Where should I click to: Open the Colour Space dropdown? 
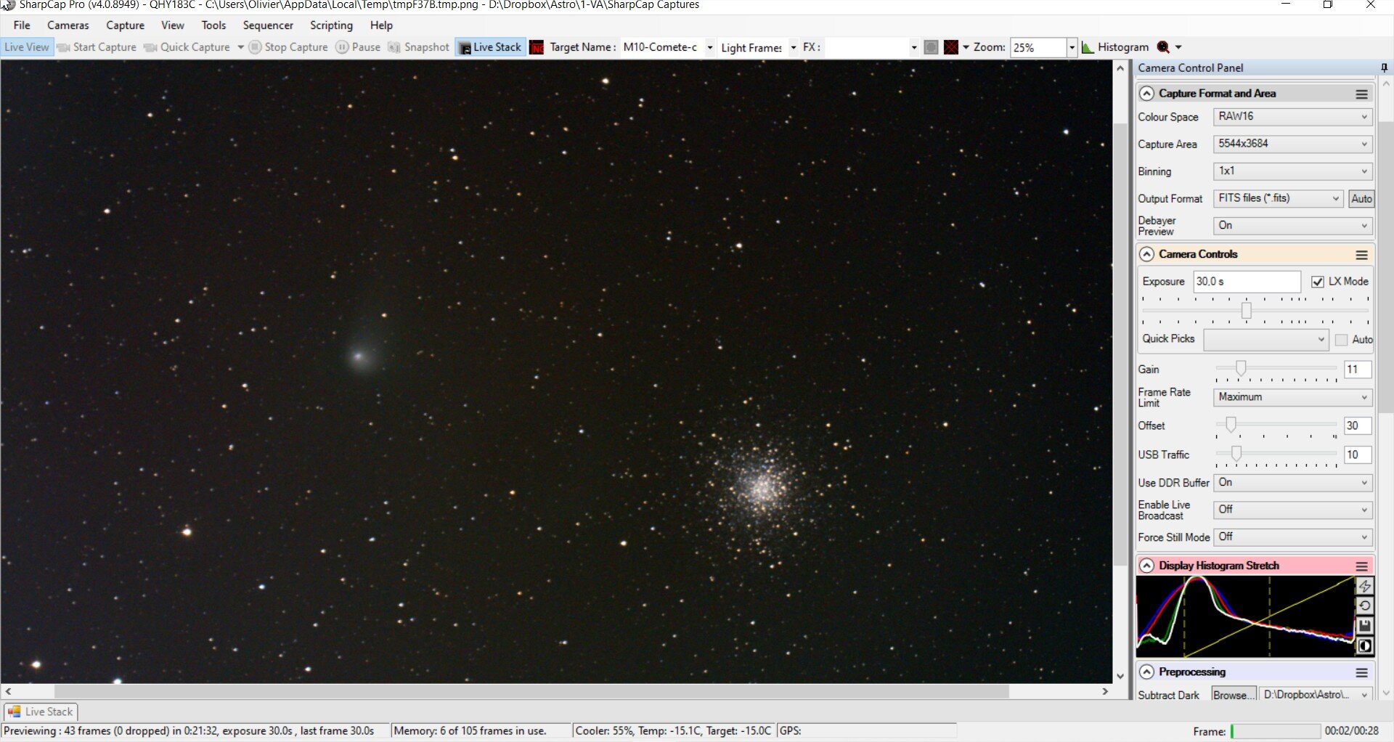1293,116
